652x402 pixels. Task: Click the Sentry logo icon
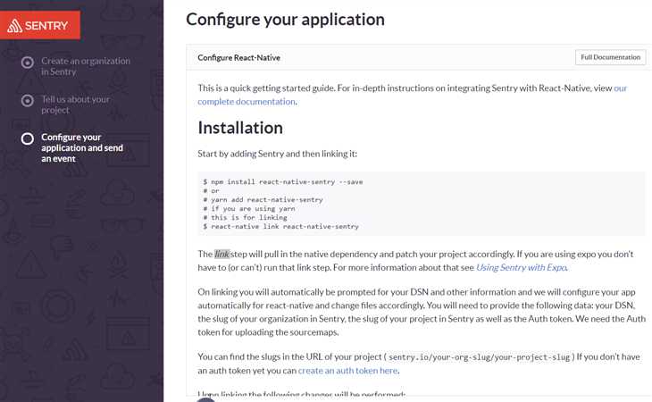click(14, 26)
